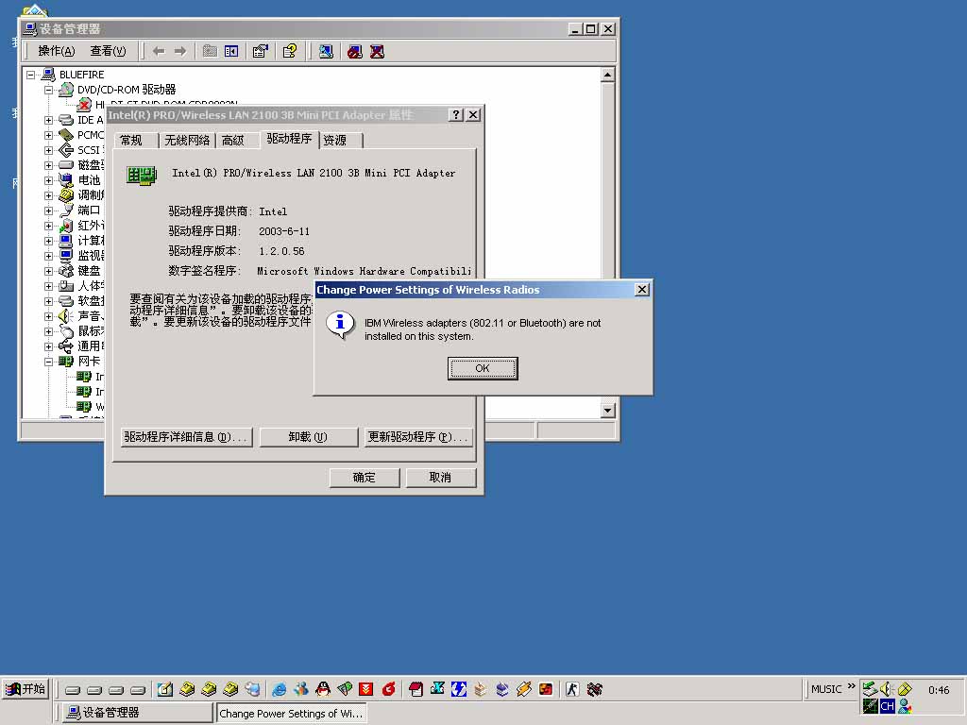
Task: Select the 调制解调器 modem tree item
Action: point(90,195)
